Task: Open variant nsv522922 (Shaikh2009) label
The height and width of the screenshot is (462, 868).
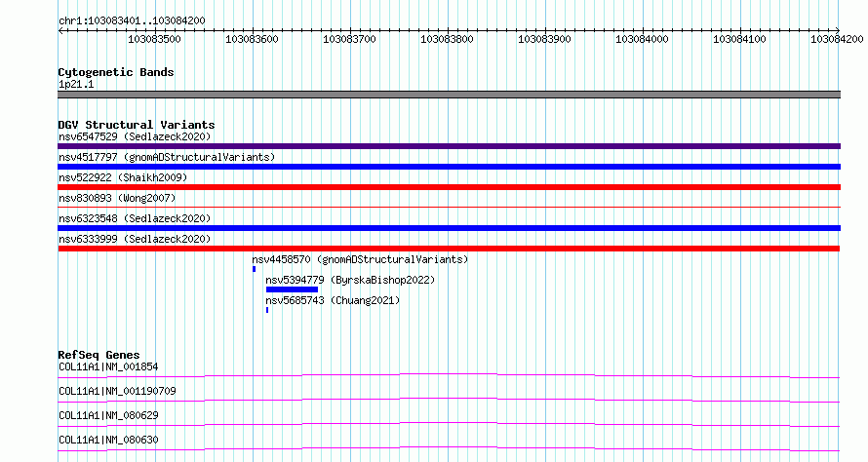Action: [x=123, y=177]
